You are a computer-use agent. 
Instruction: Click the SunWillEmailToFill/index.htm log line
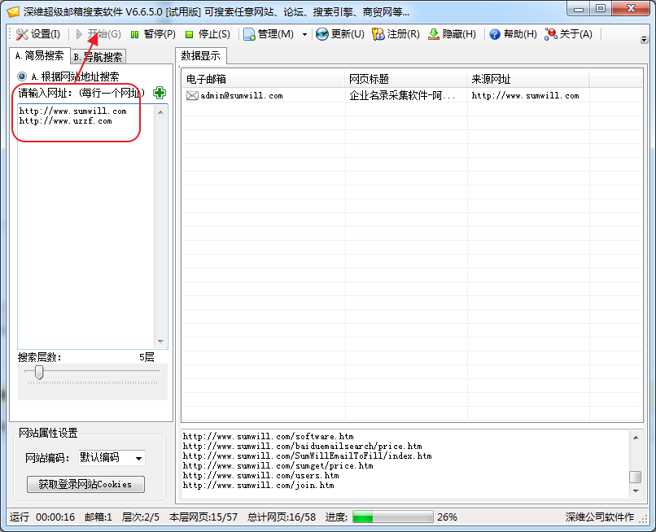307,456
